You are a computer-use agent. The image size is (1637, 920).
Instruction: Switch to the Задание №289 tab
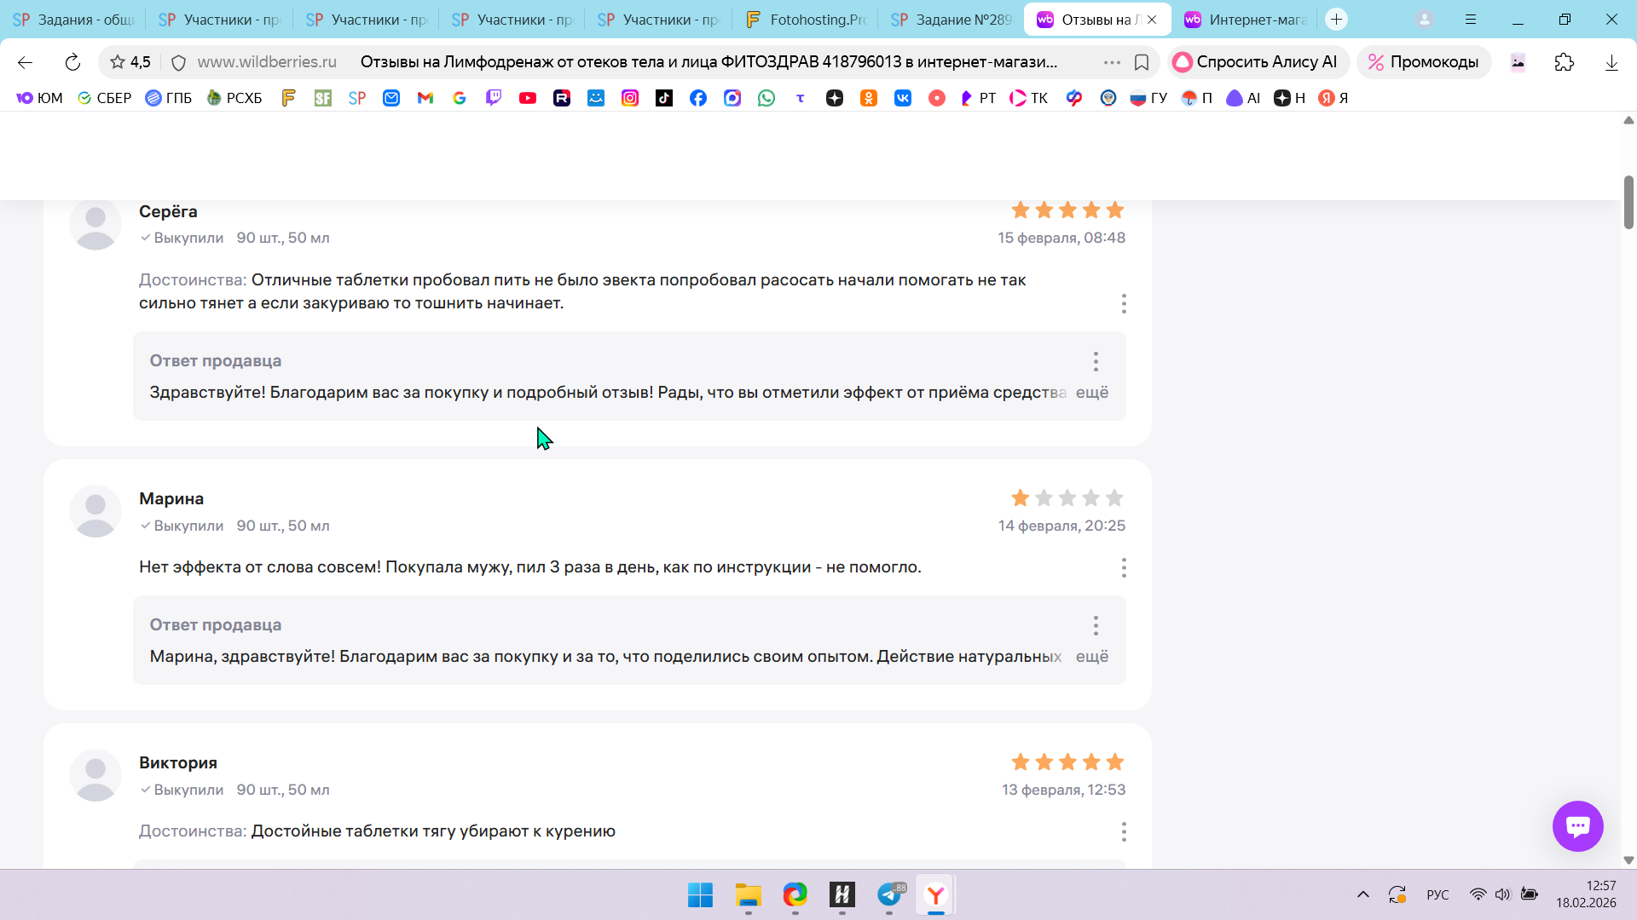pos(952,20)
